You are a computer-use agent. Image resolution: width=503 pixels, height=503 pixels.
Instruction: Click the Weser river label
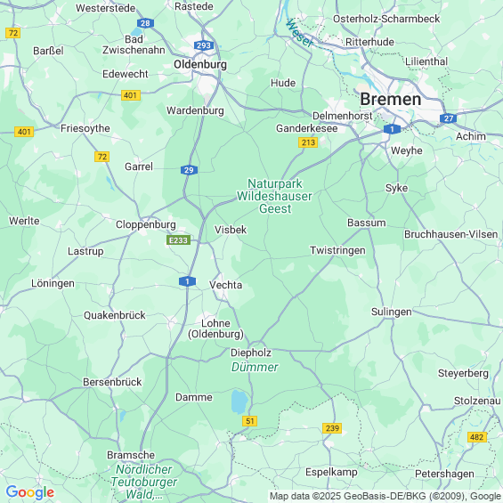299,33
